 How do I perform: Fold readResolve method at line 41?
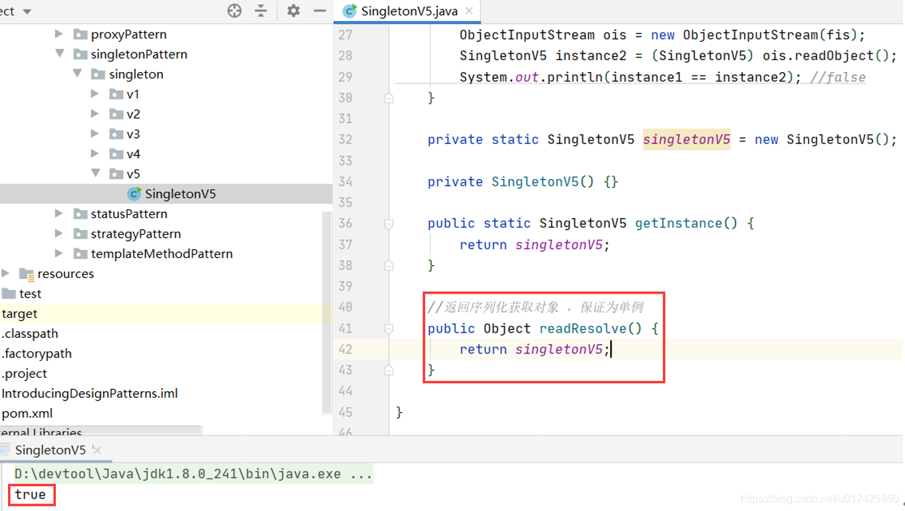pos(389,329)
